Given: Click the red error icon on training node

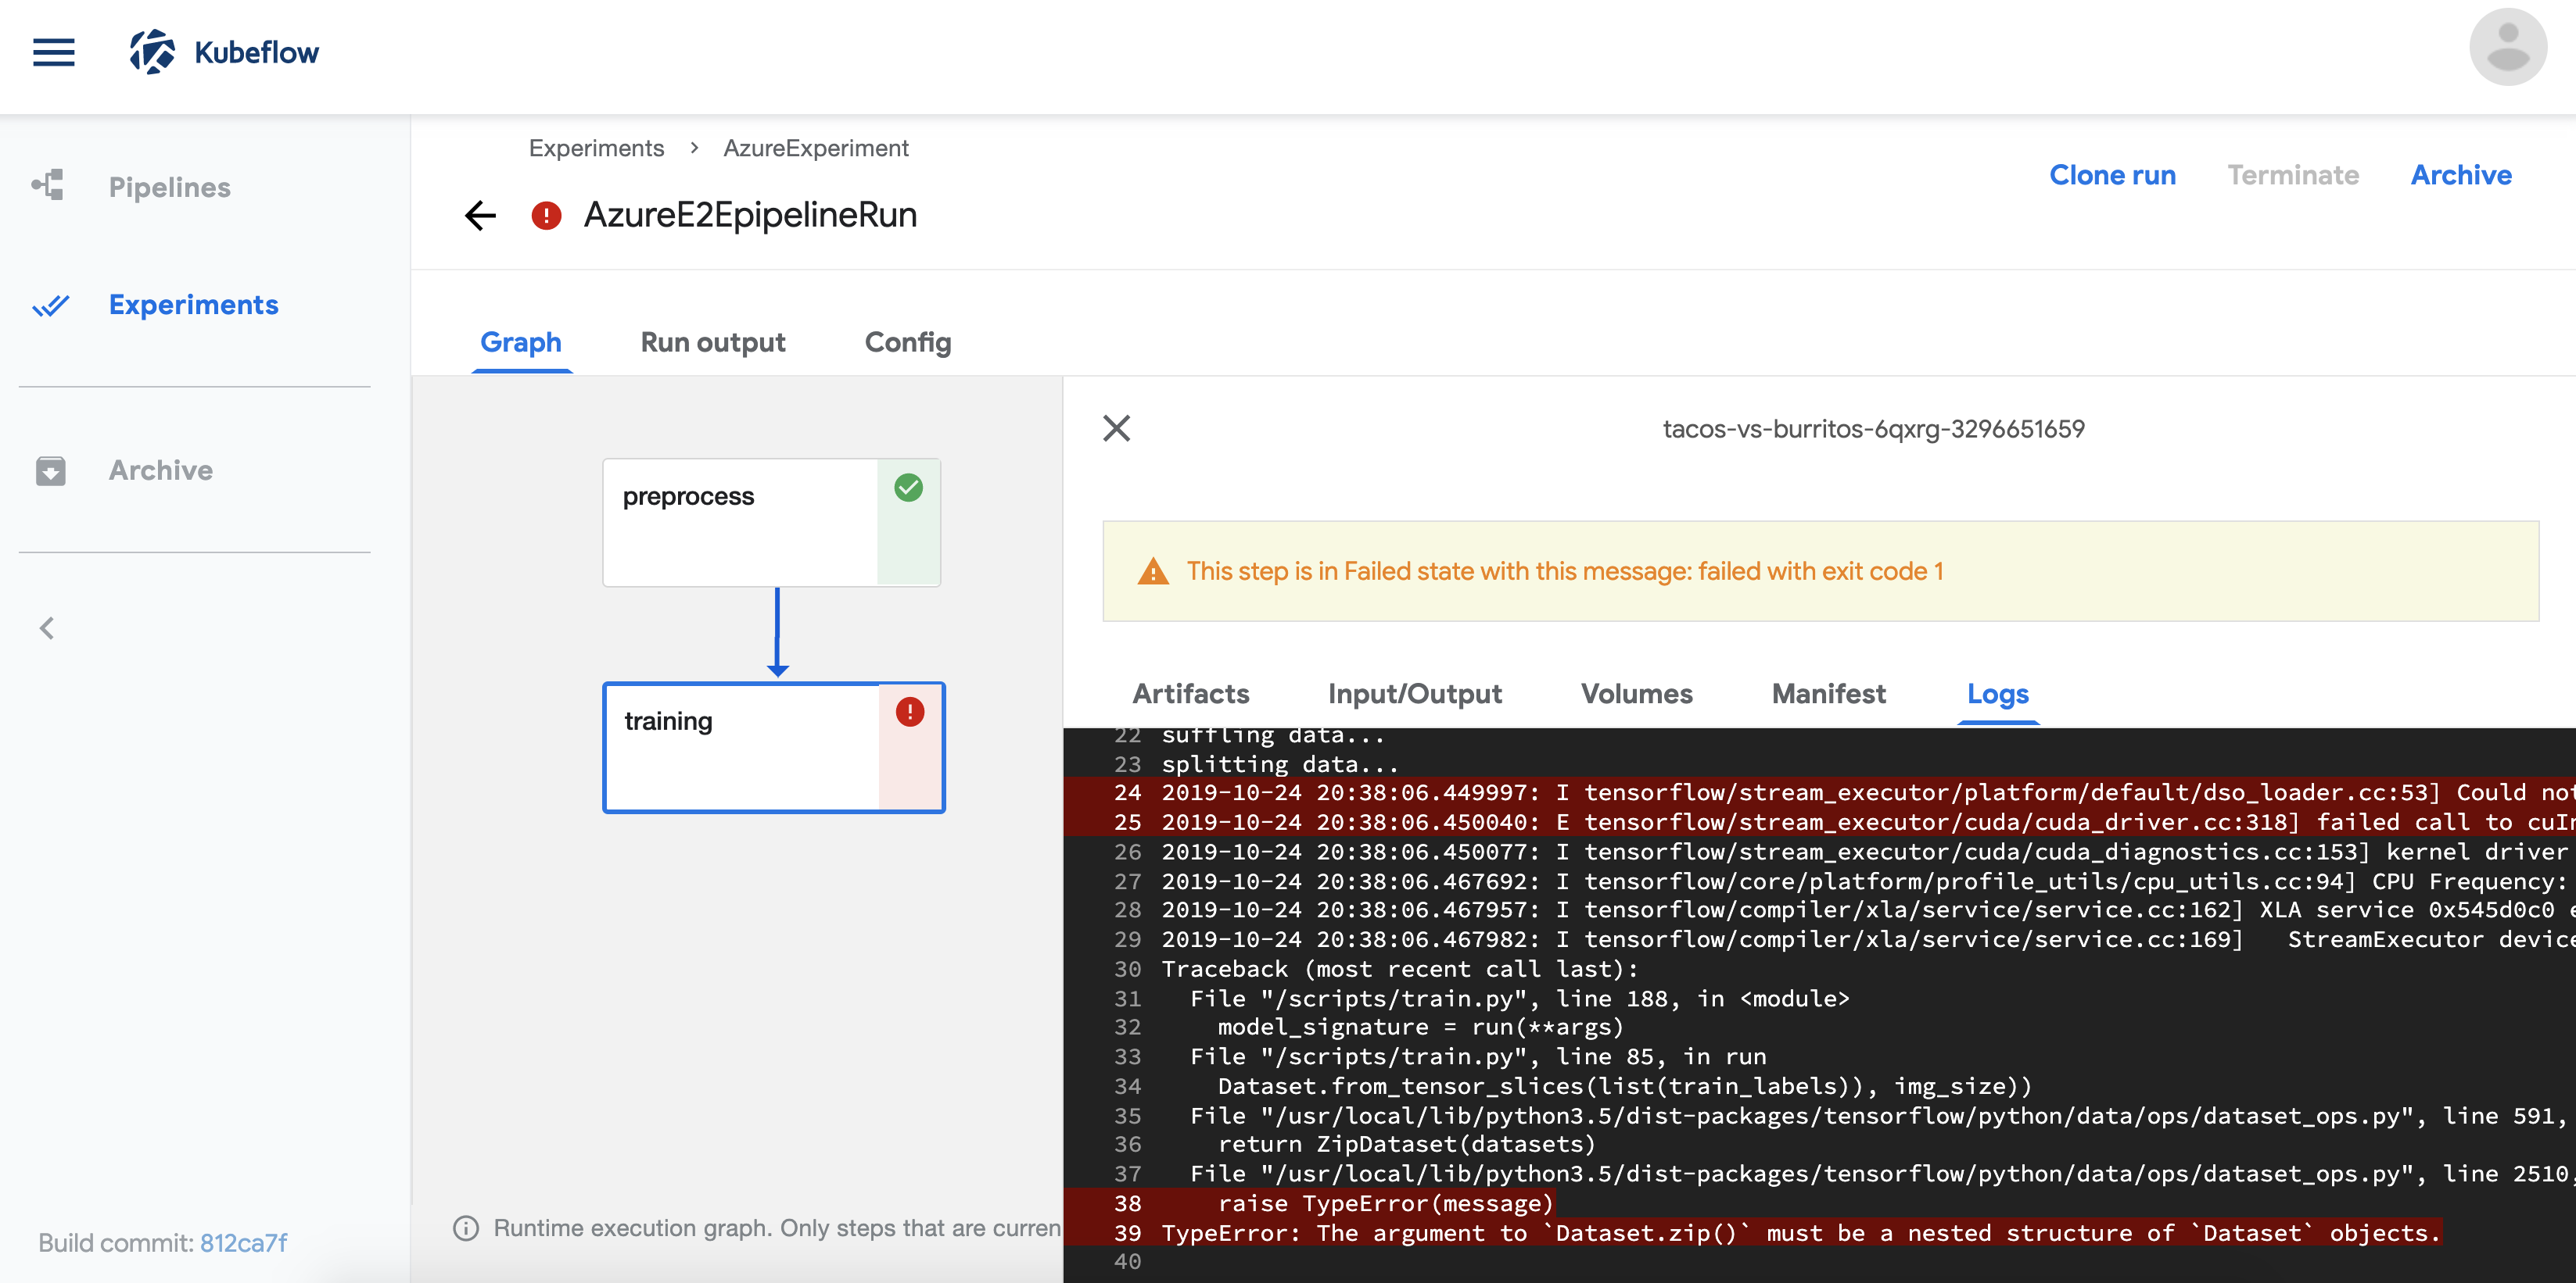Looking at the screenshot, I should (910, 712).
